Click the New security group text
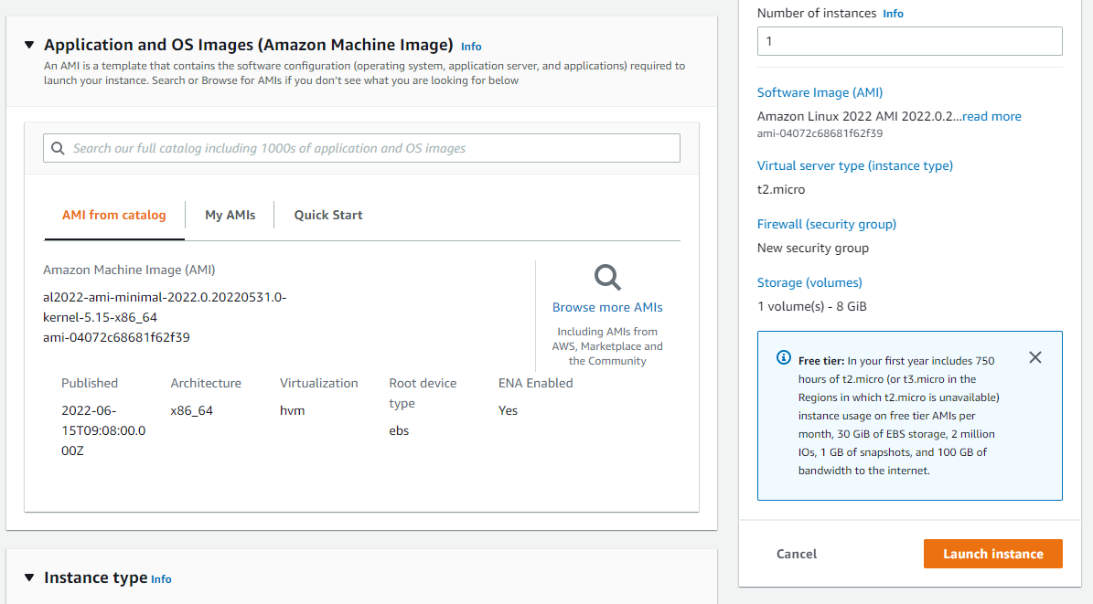Image resolution: width=1093 pixels, height=604 pixels. (813, 248)
